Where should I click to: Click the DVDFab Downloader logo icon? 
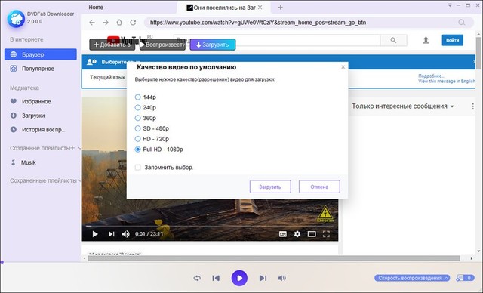[16, 18]
